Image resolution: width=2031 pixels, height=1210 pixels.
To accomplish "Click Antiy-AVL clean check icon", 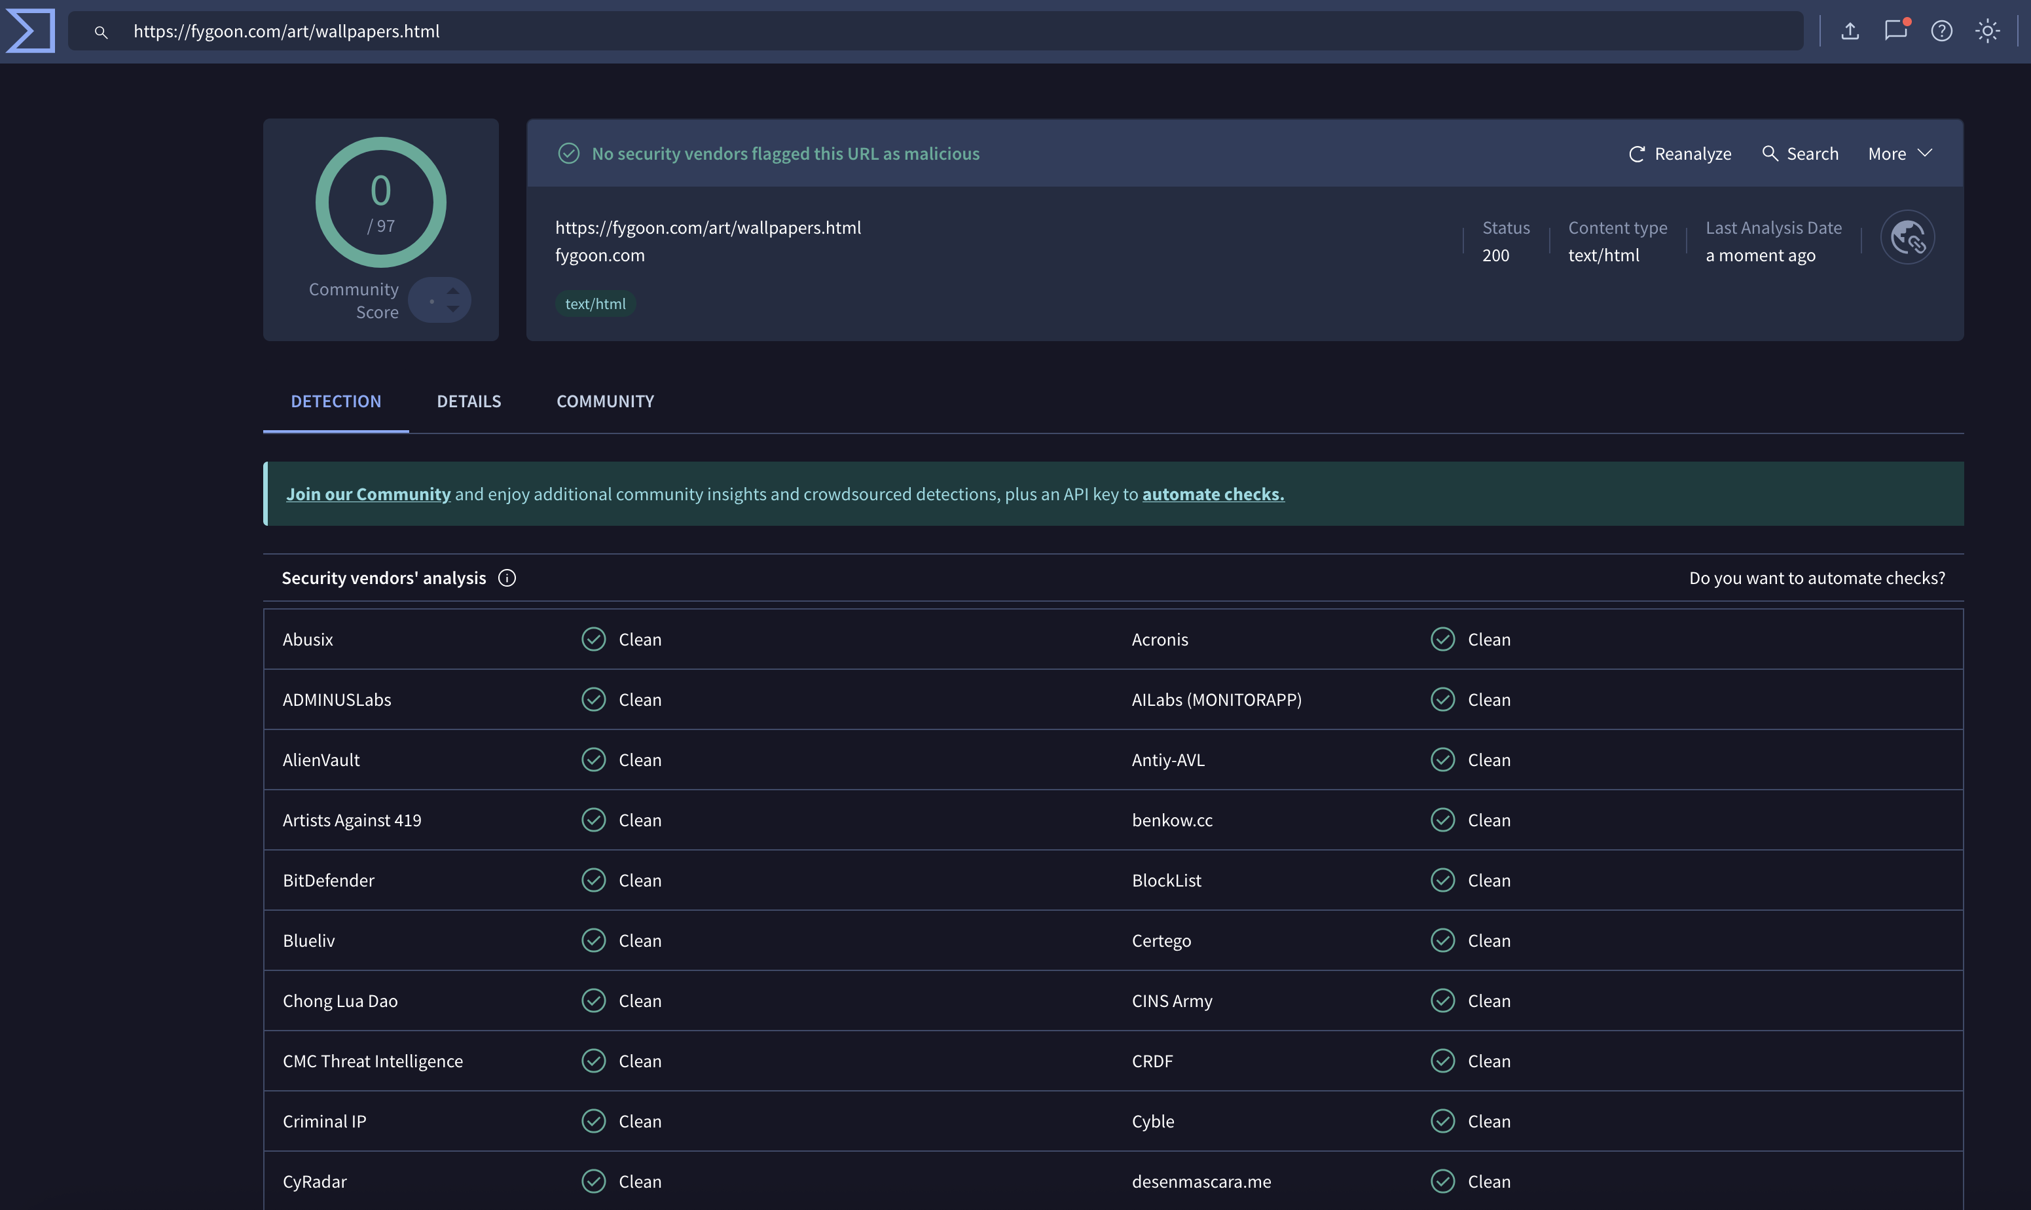I will click(x=1442, y=760).
